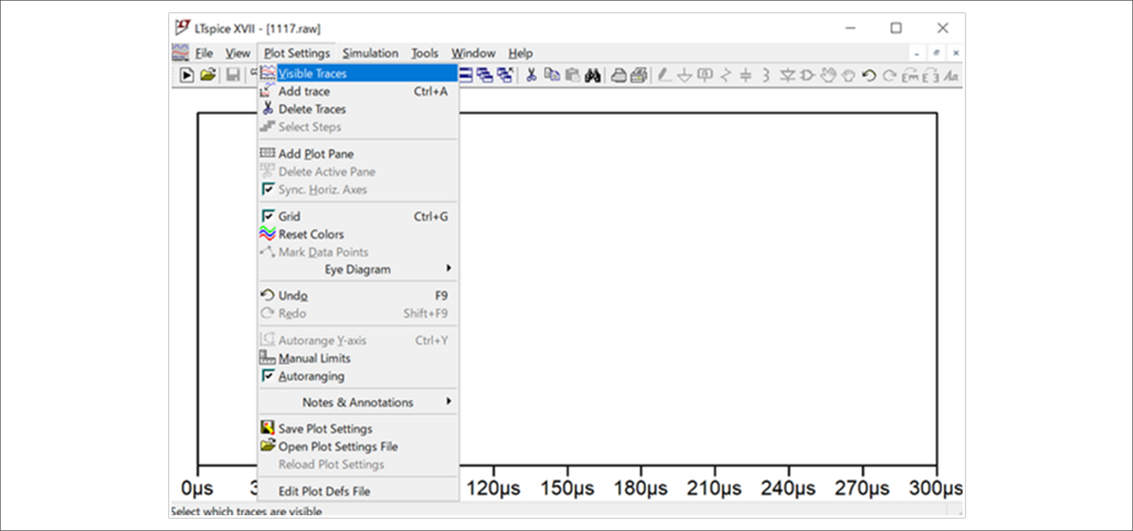Open the File menu
The width and height of the screenshot is (1133, 531).
click(x=204, y=53)
